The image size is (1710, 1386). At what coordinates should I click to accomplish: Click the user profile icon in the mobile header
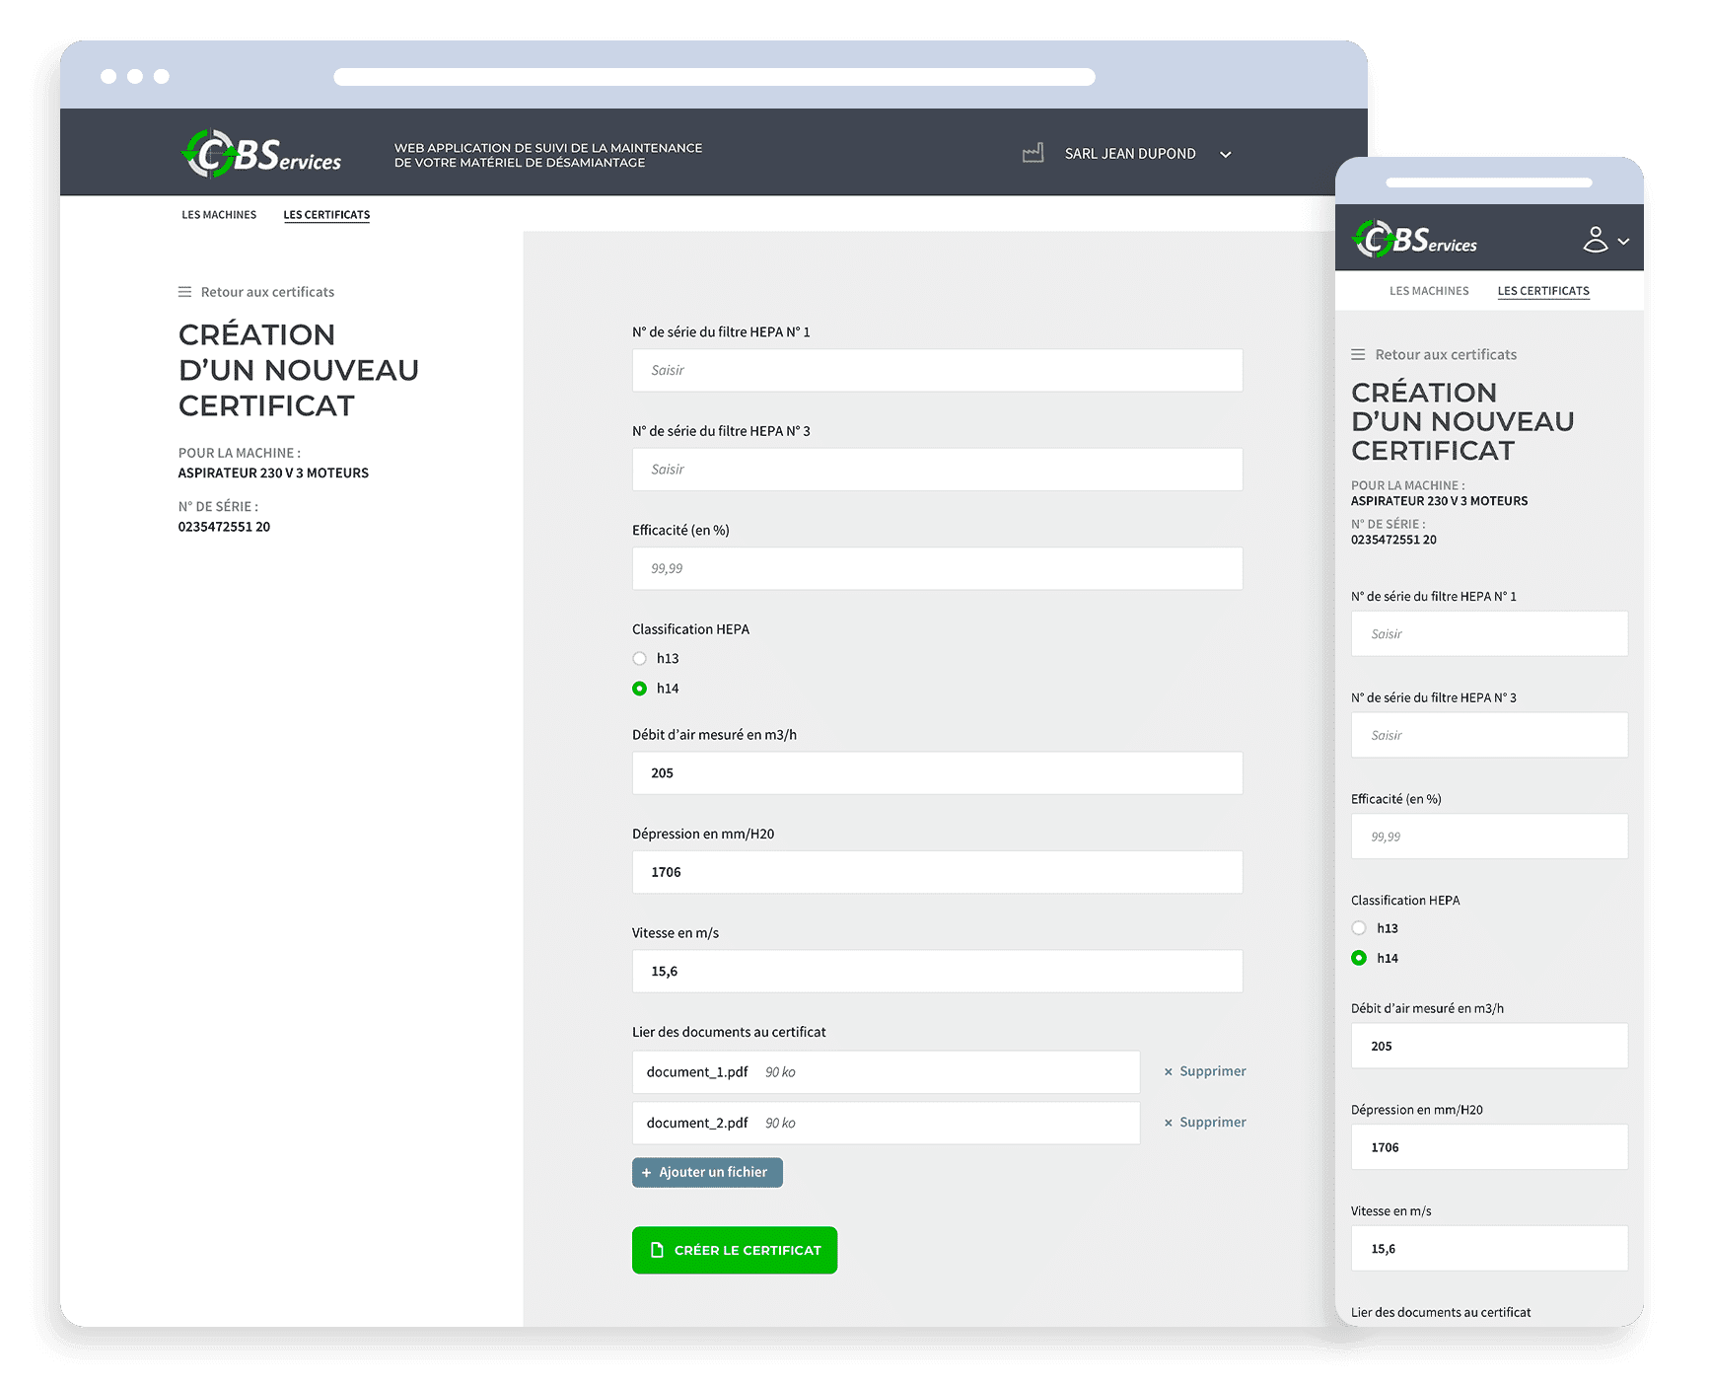pyautogui.click(x=1595, y=237)
